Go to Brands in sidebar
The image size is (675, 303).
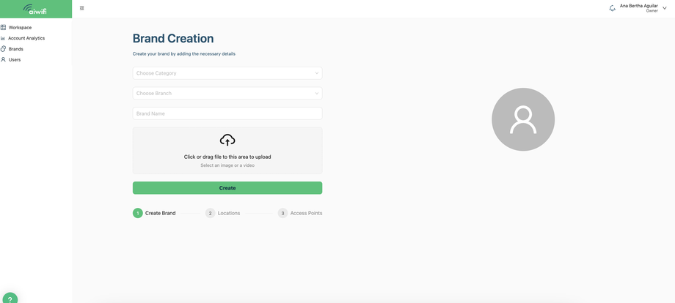tap(16, 49)
